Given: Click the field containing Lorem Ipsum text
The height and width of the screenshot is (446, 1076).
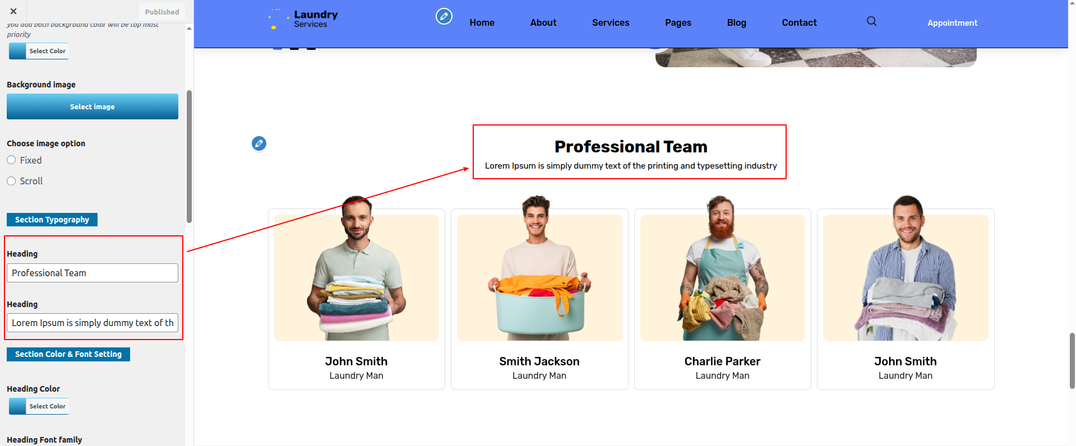Looking at the screenshot, I should [93, 323].
